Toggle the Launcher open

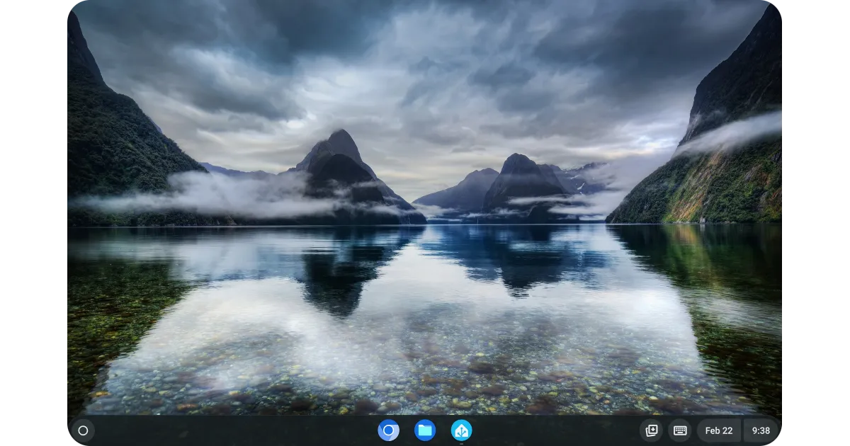82,430
